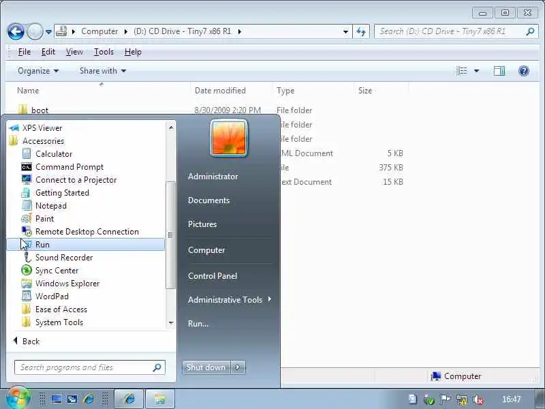Open the Help menu
The height and width of the screenshot is (409, 545).
point(133,52)
